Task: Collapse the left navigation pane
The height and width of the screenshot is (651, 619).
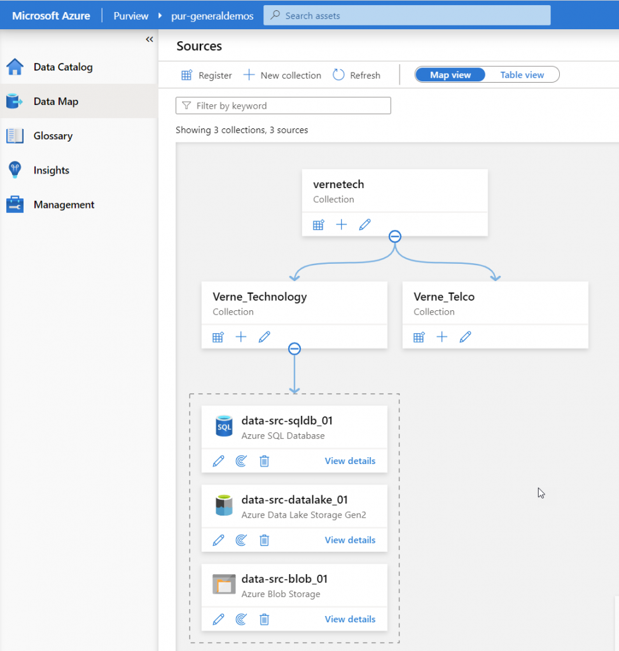Action: (x=150, y=39)
